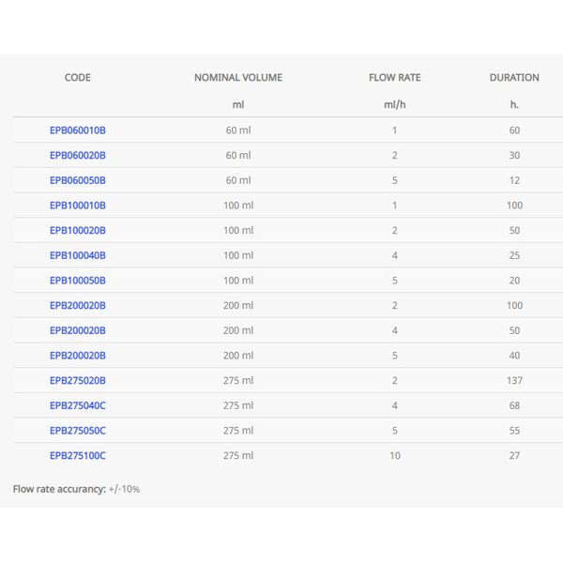Open the EPB100050B link

[78, 281]
